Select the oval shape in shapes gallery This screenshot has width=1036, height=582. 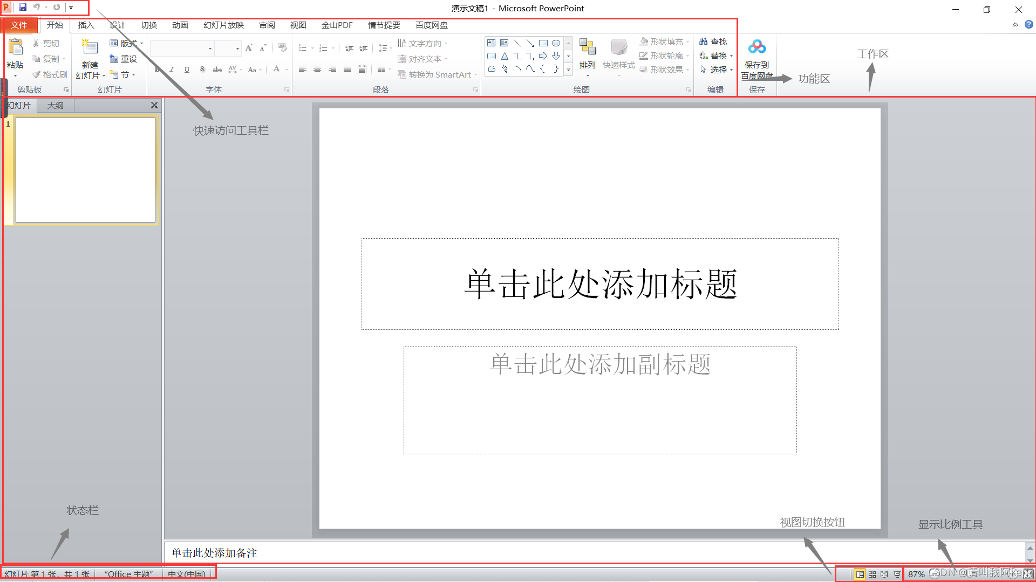pyautogui.click(x=556, y=43)
